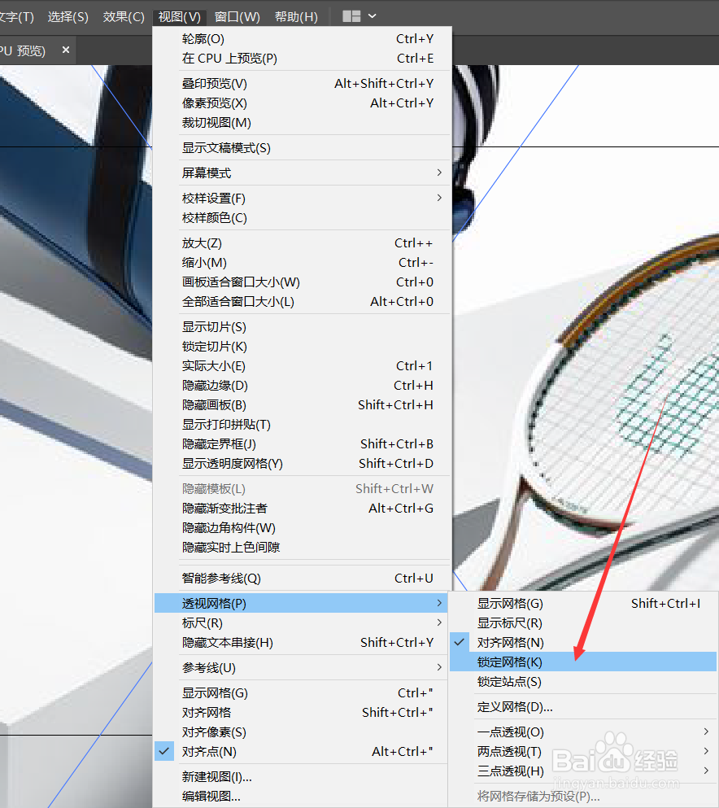Select 显示打印拼贴(T)
Viewport: 719px width, 808px height.
303,425
